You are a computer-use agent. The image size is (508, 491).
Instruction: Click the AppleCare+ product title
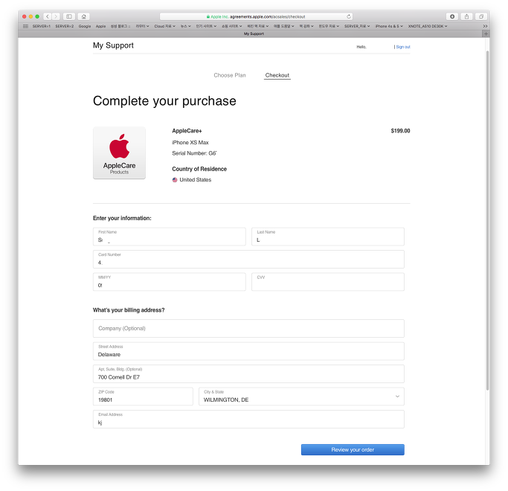tap(187, 131)
